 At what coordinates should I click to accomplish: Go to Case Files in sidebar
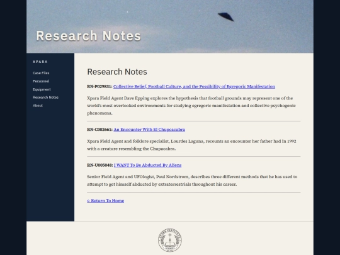(41, 73)
